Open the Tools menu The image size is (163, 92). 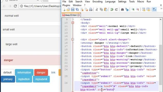coord(132,2)
